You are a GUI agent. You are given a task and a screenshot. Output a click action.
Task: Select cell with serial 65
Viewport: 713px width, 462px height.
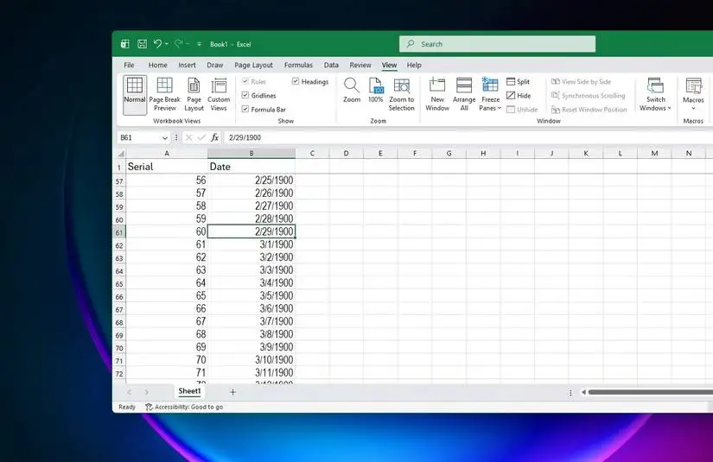(x=167, y=295)
